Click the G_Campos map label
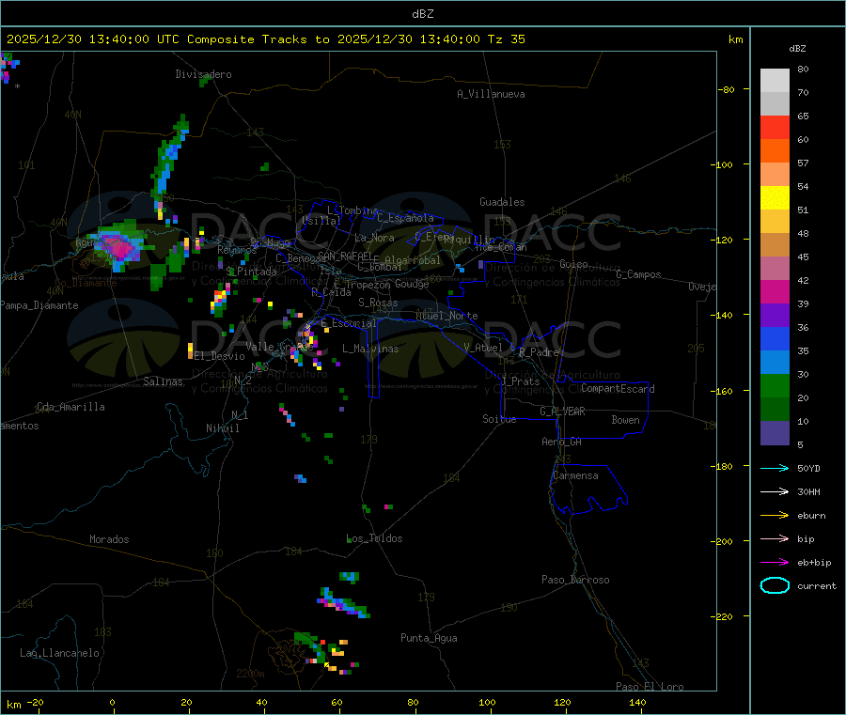This screenshot has height=715, width=846. tap(638, 274)
